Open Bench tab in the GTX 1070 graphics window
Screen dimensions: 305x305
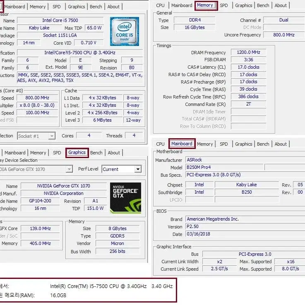(96, 153)
